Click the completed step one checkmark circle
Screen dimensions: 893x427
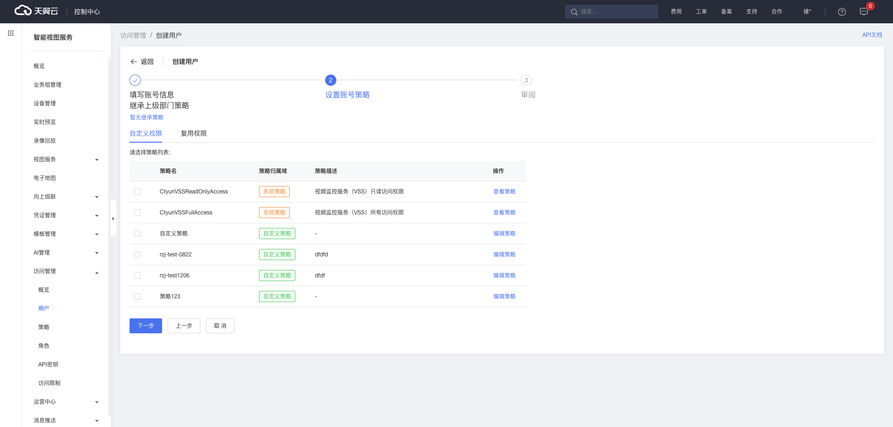pos(135,80)
